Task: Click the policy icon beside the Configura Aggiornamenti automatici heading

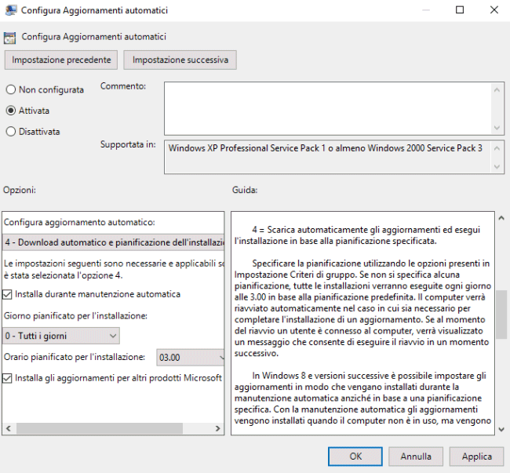Action: (x=9, y=38)
